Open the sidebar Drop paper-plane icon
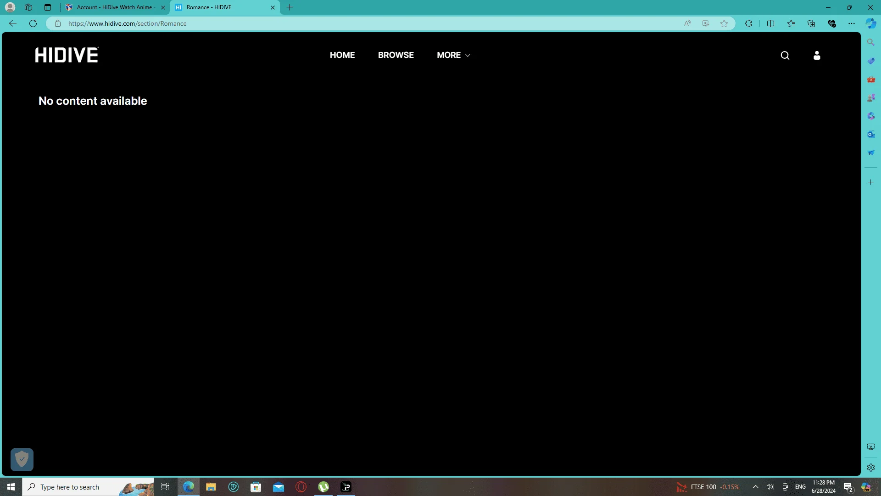This screenshot has height=496, width=881. pyautogui.click(x=871, y=152)
